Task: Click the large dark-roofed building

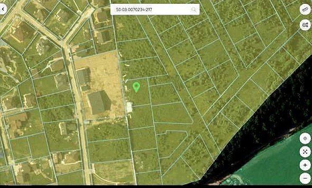Action: 98,103
